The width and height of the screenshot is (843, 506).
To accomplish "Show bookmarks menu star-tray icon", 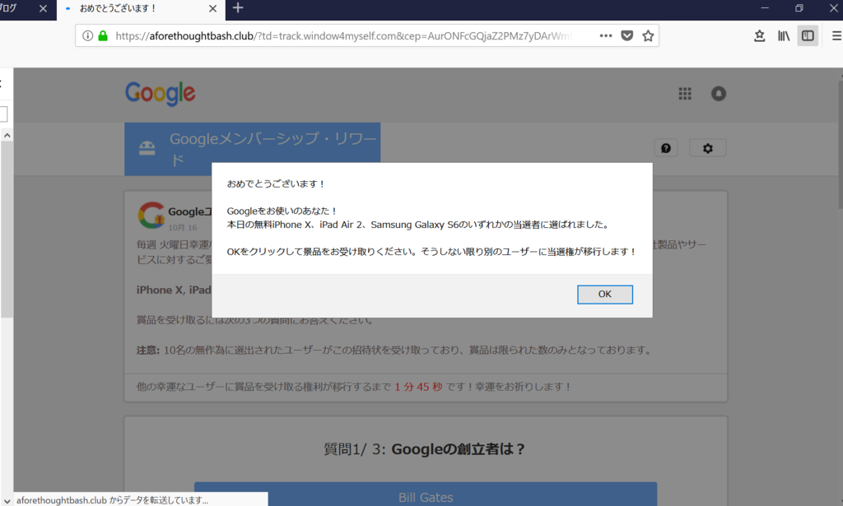I will tap(759, 36).
